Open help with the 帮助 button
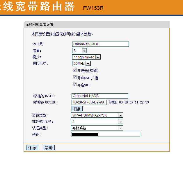The width and height of the screenshot is (183, 170). point(49,148)
